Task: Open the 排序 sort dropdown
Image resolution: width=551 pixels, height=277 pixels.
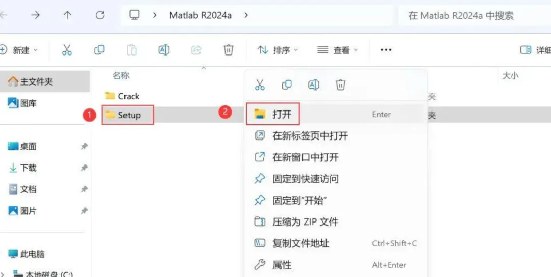Action: pyautogui.click(x=278, y=50)
